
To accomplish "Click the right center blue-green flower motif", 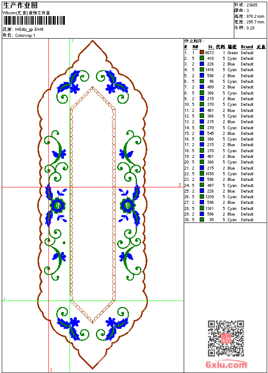I will [128, 205].
